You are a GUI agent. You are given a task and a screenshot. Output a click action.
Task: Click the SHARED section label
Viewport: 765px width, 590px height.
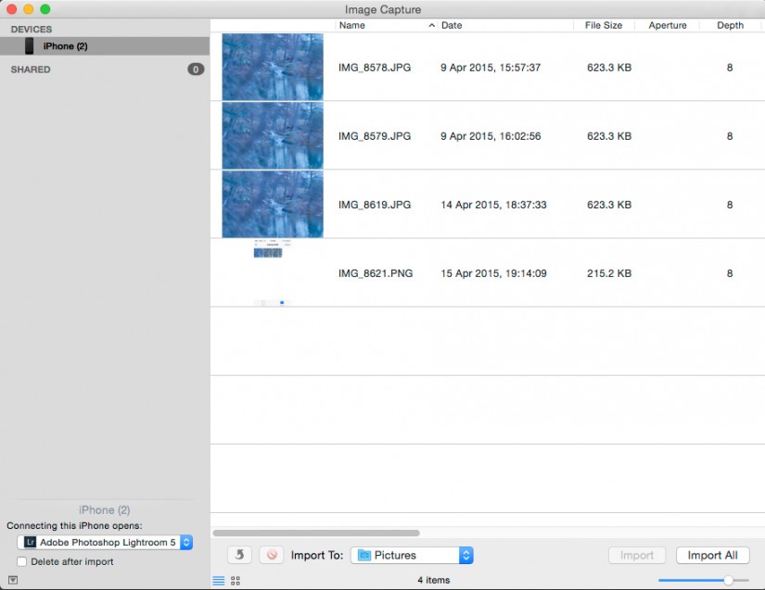click(x=30, y=69)
